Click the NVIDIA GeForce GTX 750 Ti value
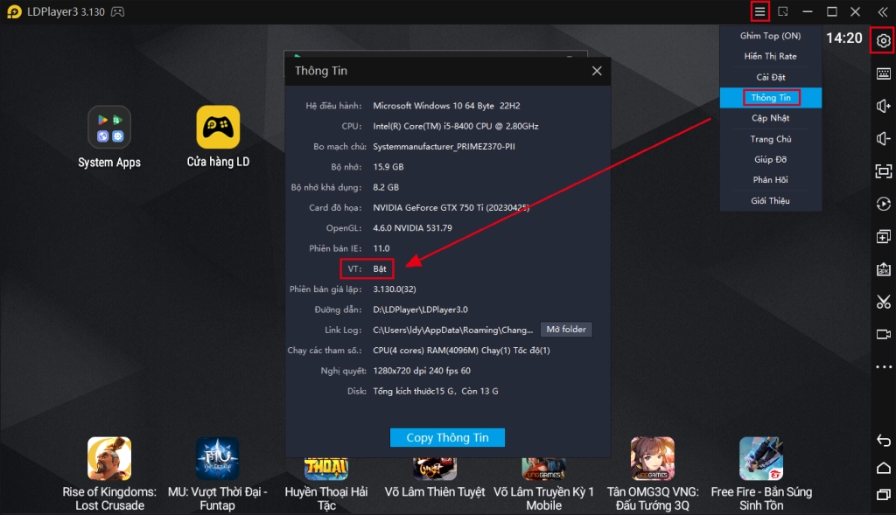 (x=451, y=208)
